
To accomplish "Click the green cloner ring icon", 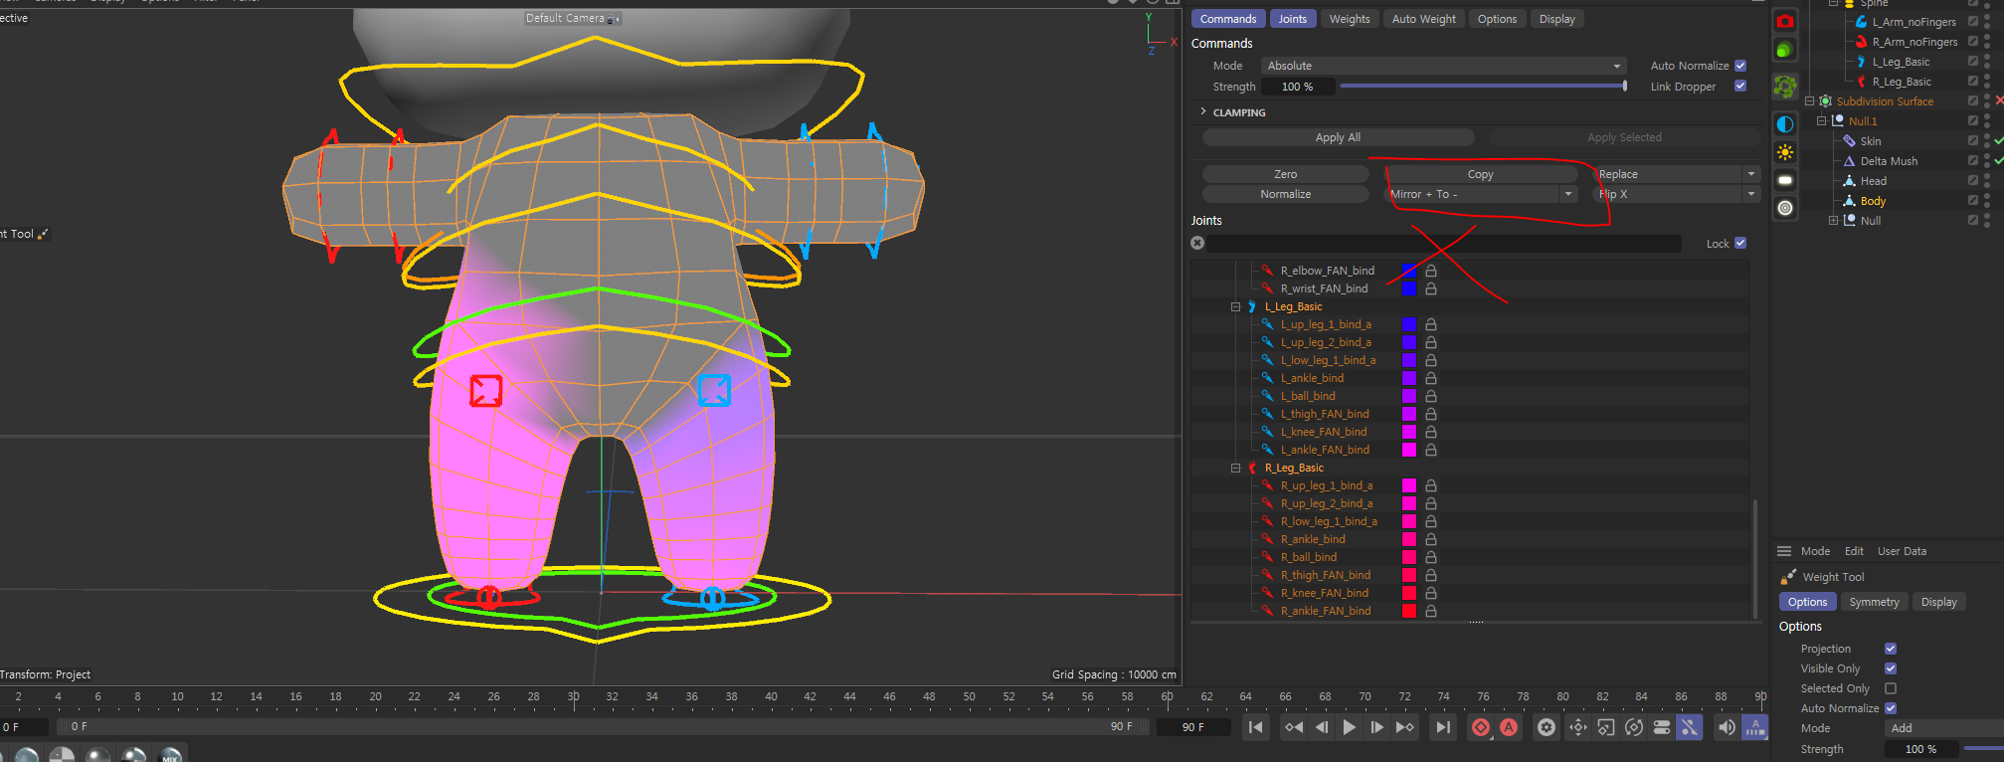I will click(x=1785, y=87).
